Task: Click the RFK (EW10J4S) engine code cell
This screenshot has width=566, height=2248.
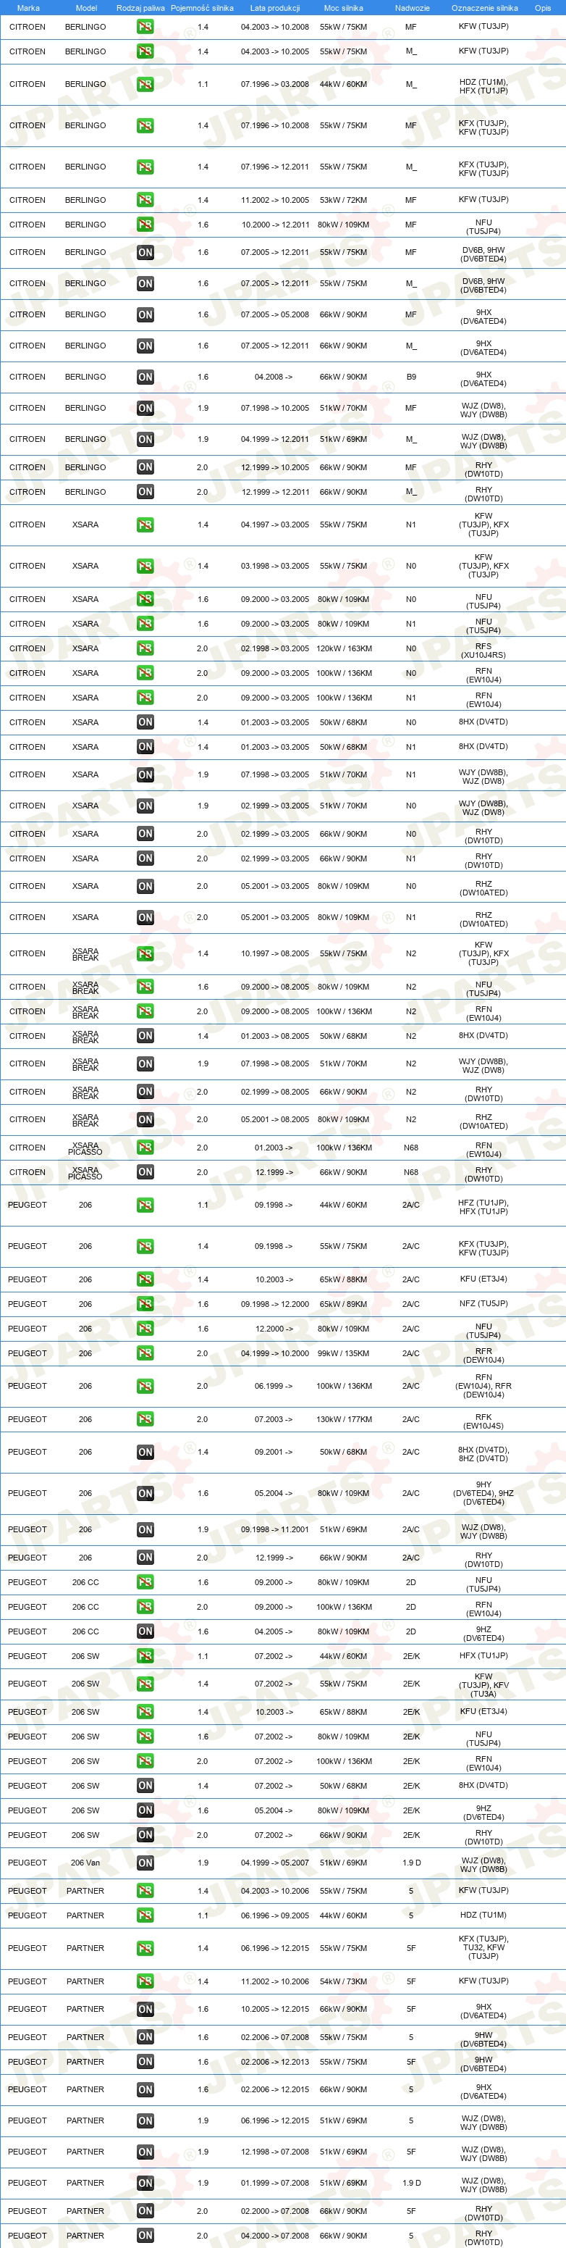Action: tap(484, 1421)
